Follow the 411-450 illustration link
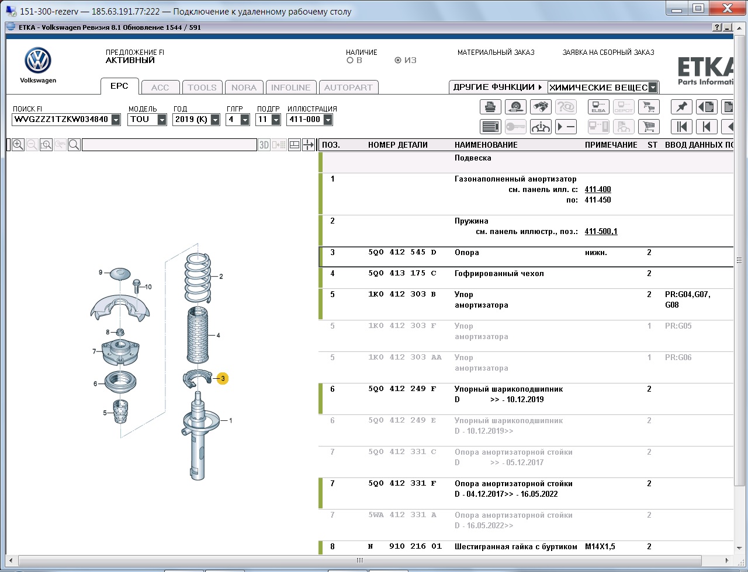748x572 pixels. 598,200
